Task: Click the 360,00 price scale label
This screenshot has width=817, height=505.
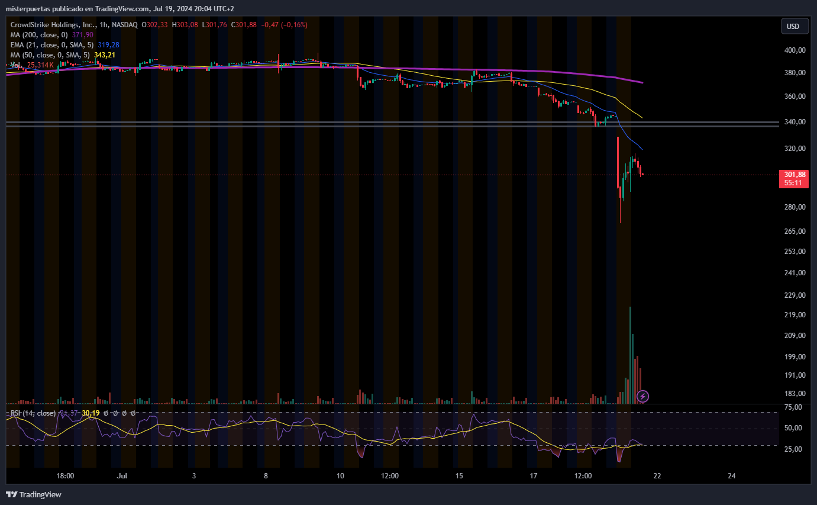Action: point(796,97)
